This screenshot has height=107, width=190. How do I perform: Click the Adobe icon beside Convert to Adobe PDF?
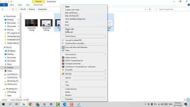pos(63,40)
